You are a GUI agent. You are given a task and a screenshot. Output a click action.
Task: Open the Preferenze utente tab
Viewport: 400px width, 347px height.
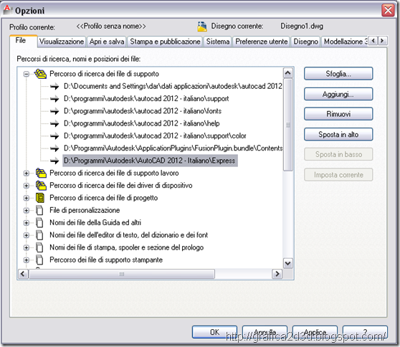tap(261, 42)
